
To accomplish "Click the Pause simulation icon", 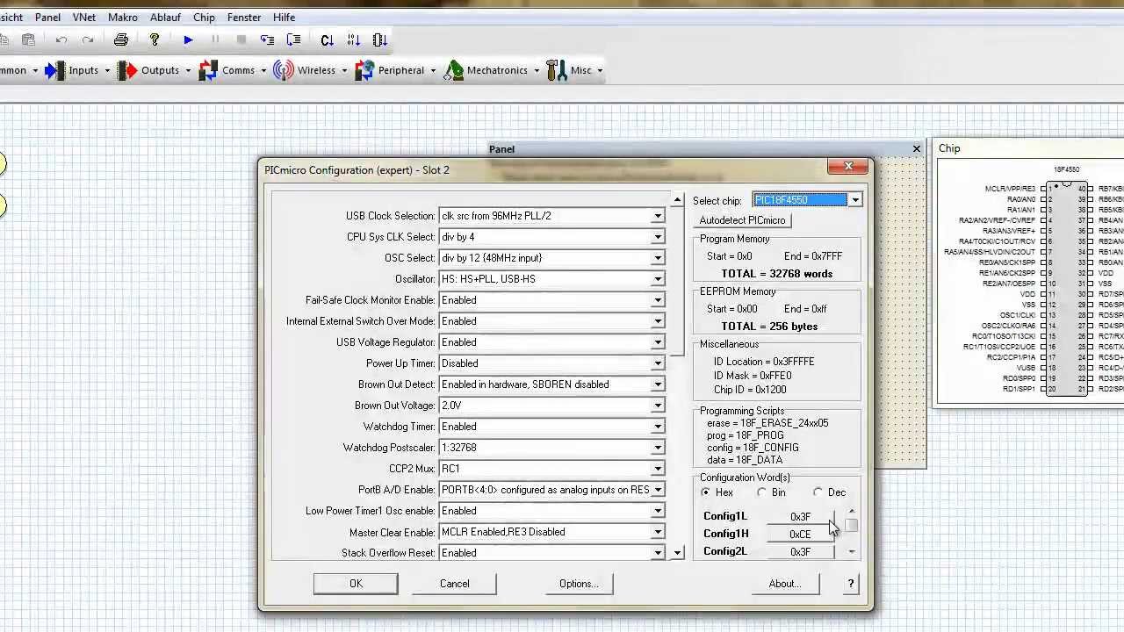I will click(215, 39).
